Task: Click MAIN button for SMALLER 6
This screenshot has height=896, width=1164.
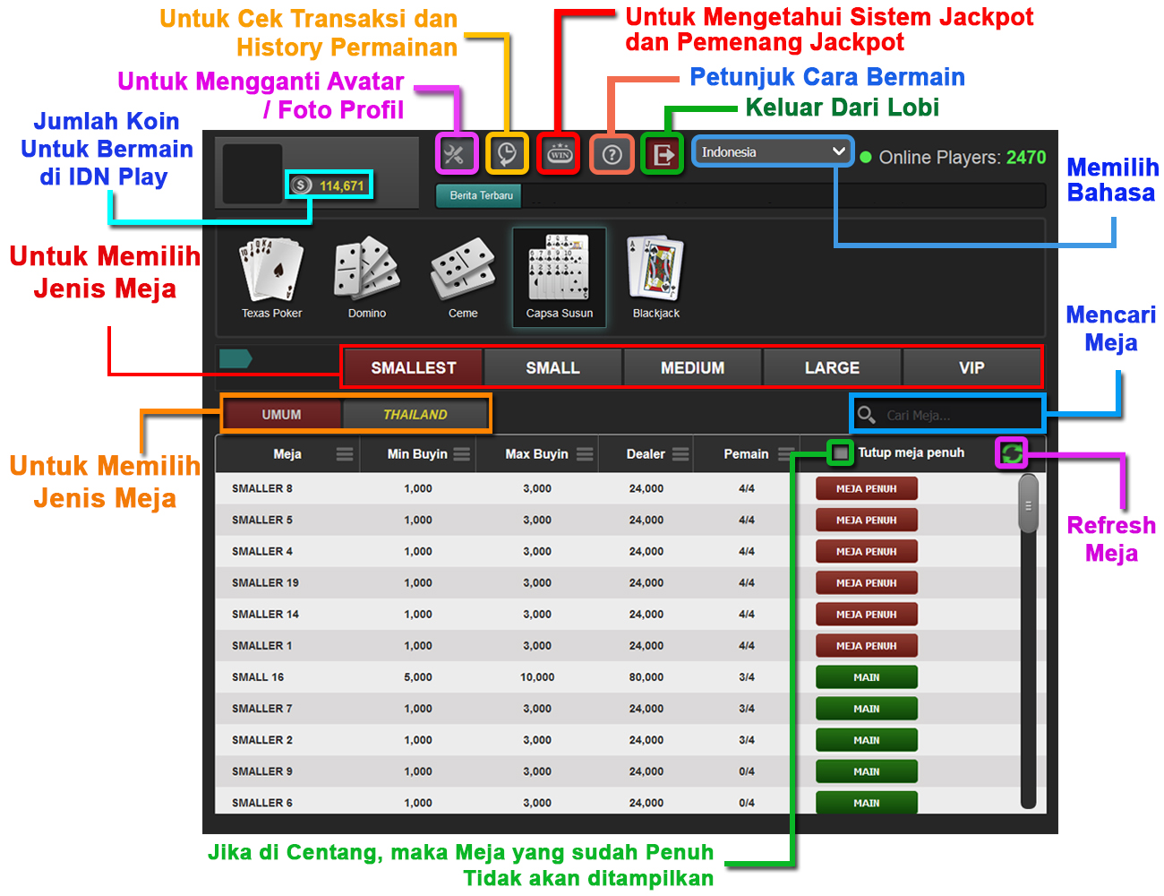Action: [x=867, y=803]
